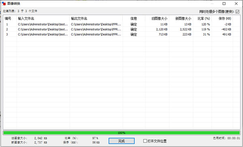Click the green 100% progress bar
Viewport: 243px width, 147px height.
pos(122,133)
